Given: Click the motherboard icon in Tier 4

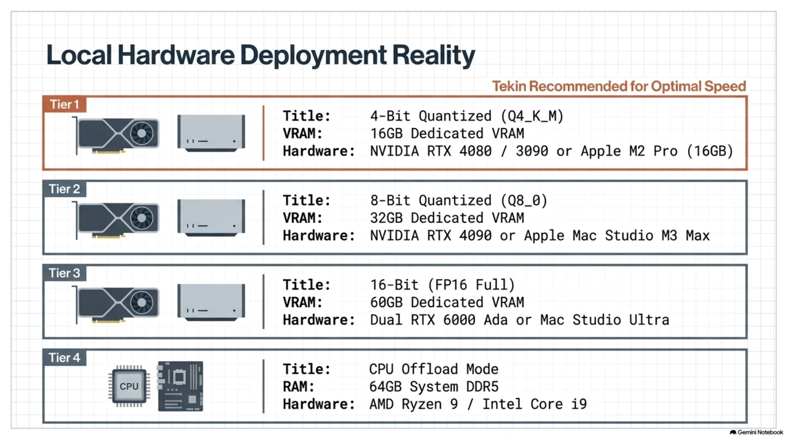Looking at the screenshot, I should (180, 386).
